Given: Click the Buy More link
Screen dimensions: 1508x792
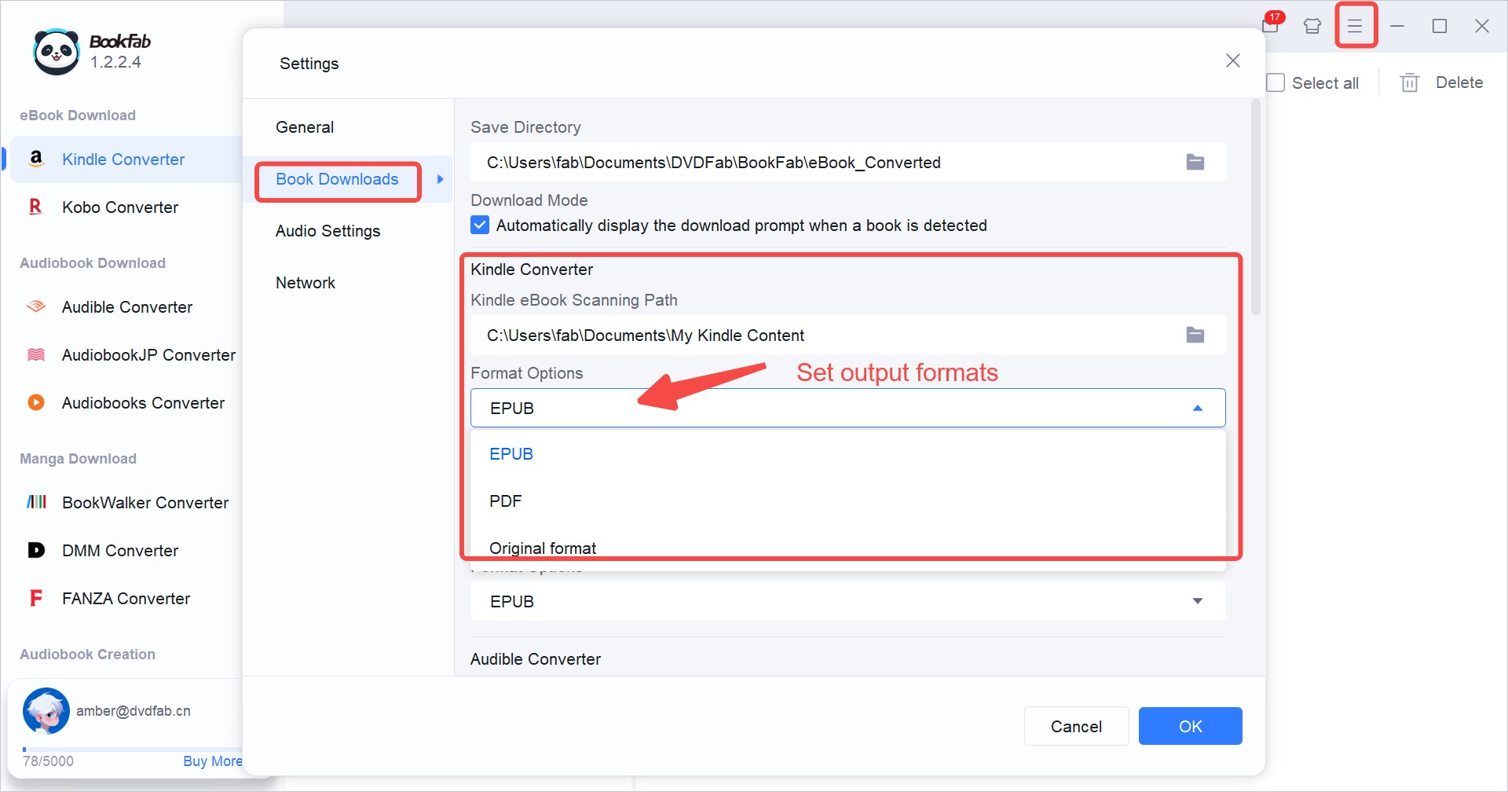Looking at the screenshot, I should point(212,761).
